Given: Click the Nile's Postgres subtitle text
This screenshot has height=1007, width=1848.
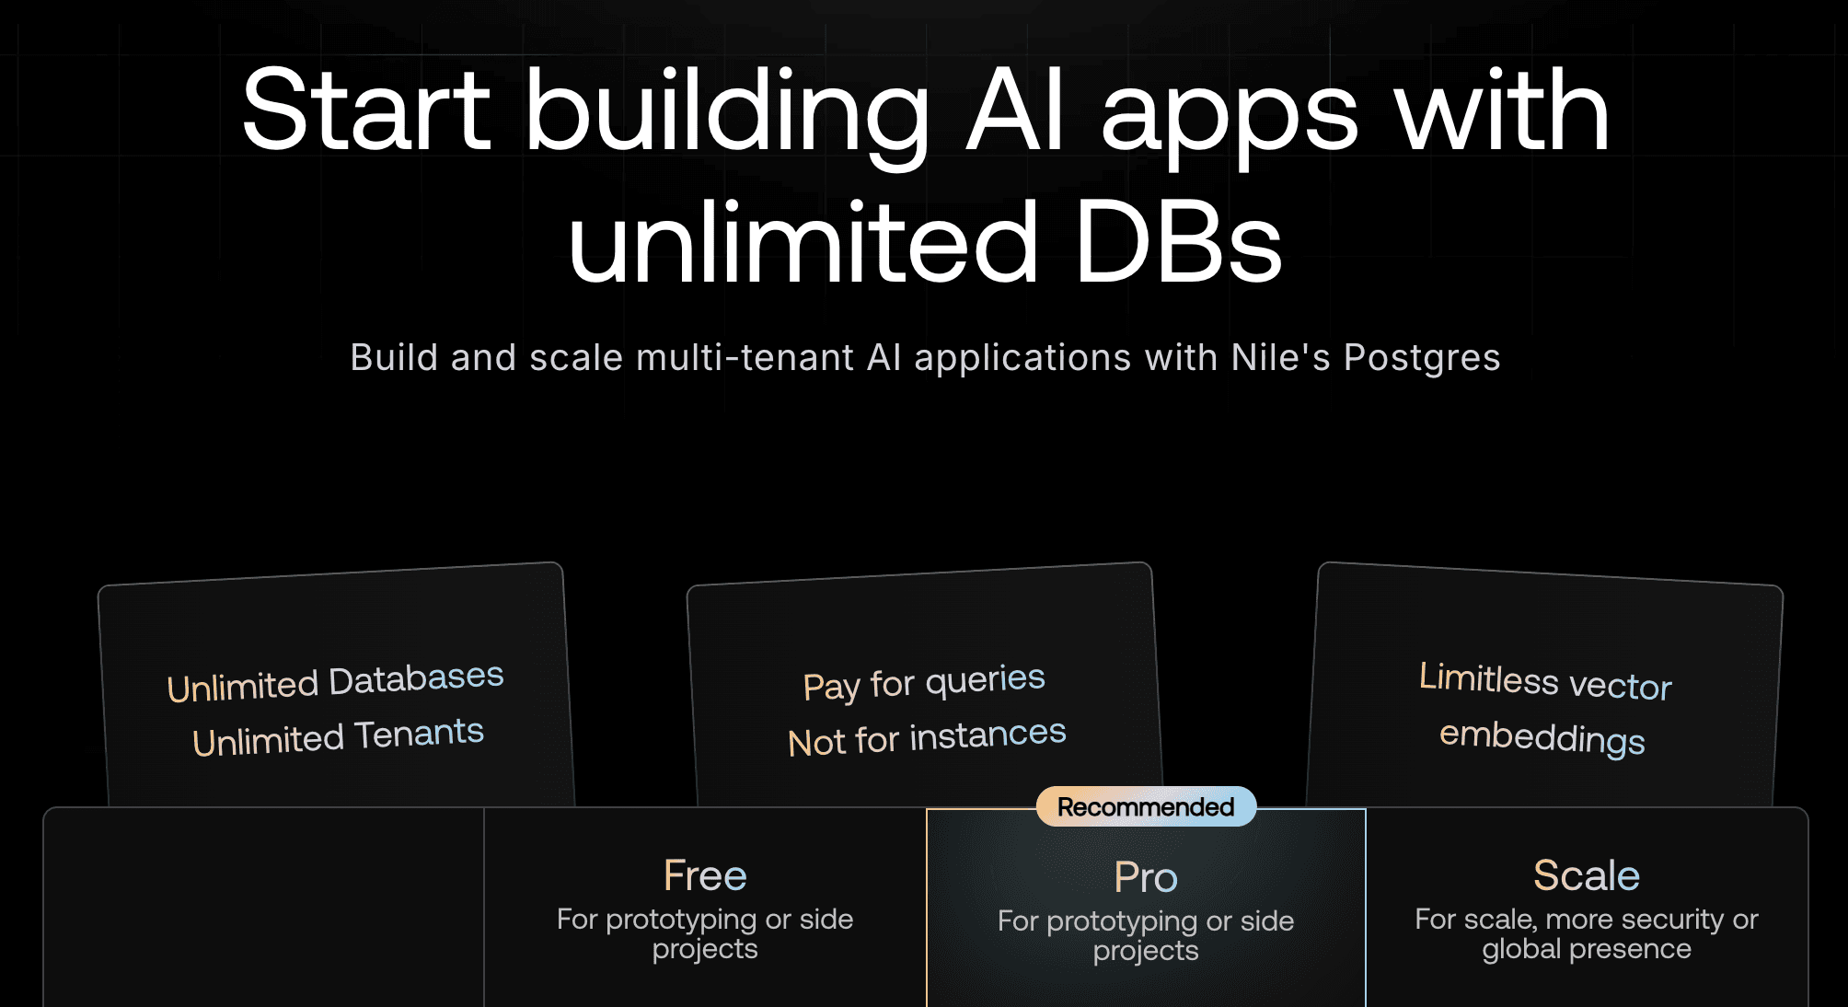Looking at the screenshot, I should coord(924,358).
